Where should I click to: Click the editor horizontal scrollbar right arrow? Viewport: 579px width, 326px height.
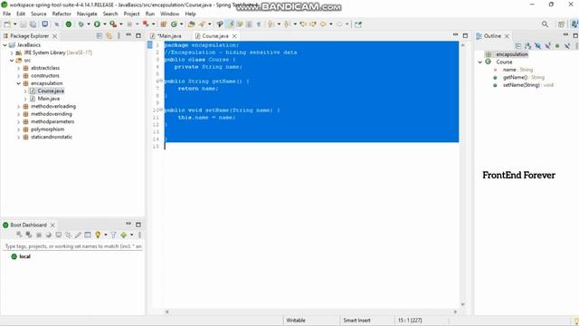[x=455, y=312]
